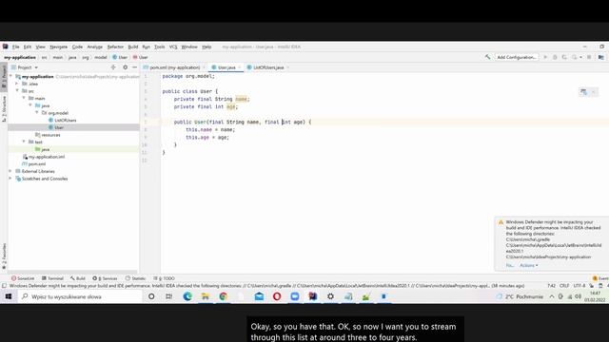Click my-application breadcrumb in navigation bar
This screenshot has height=342, width=609.
(20, 57)
